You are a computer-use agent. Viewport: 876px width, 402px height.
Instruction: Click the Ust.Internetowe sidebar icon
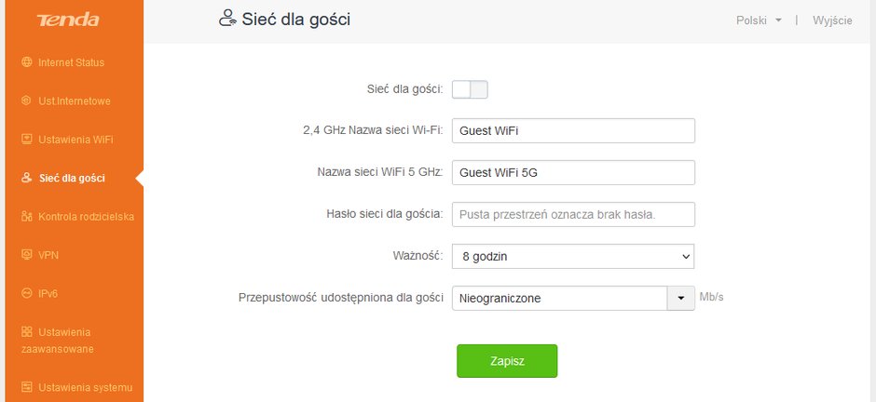[x=26, y=100]
